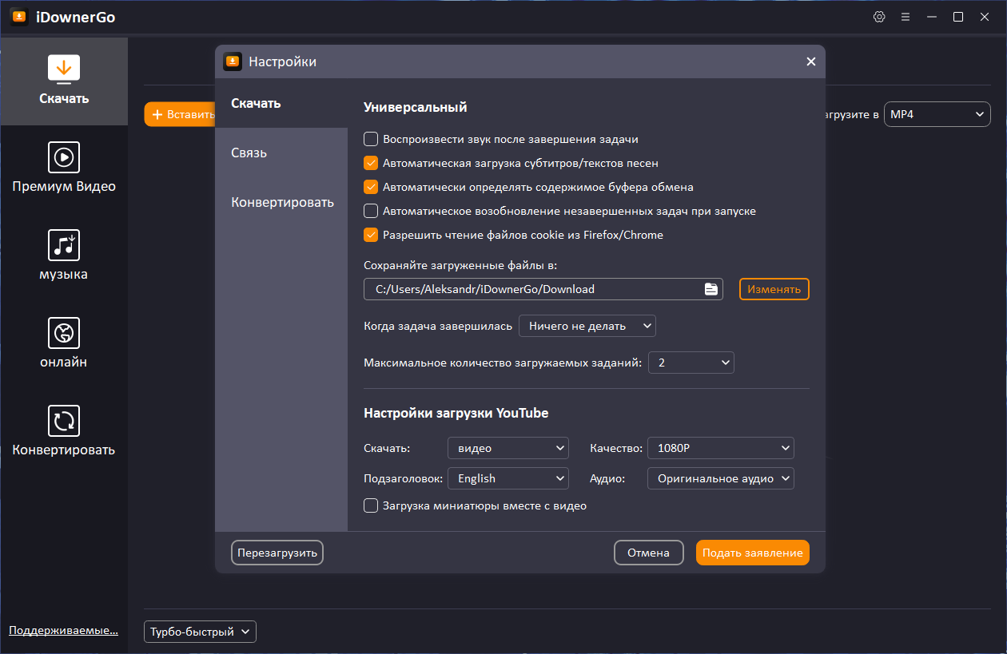Click the download path input field

click(531, 289)
